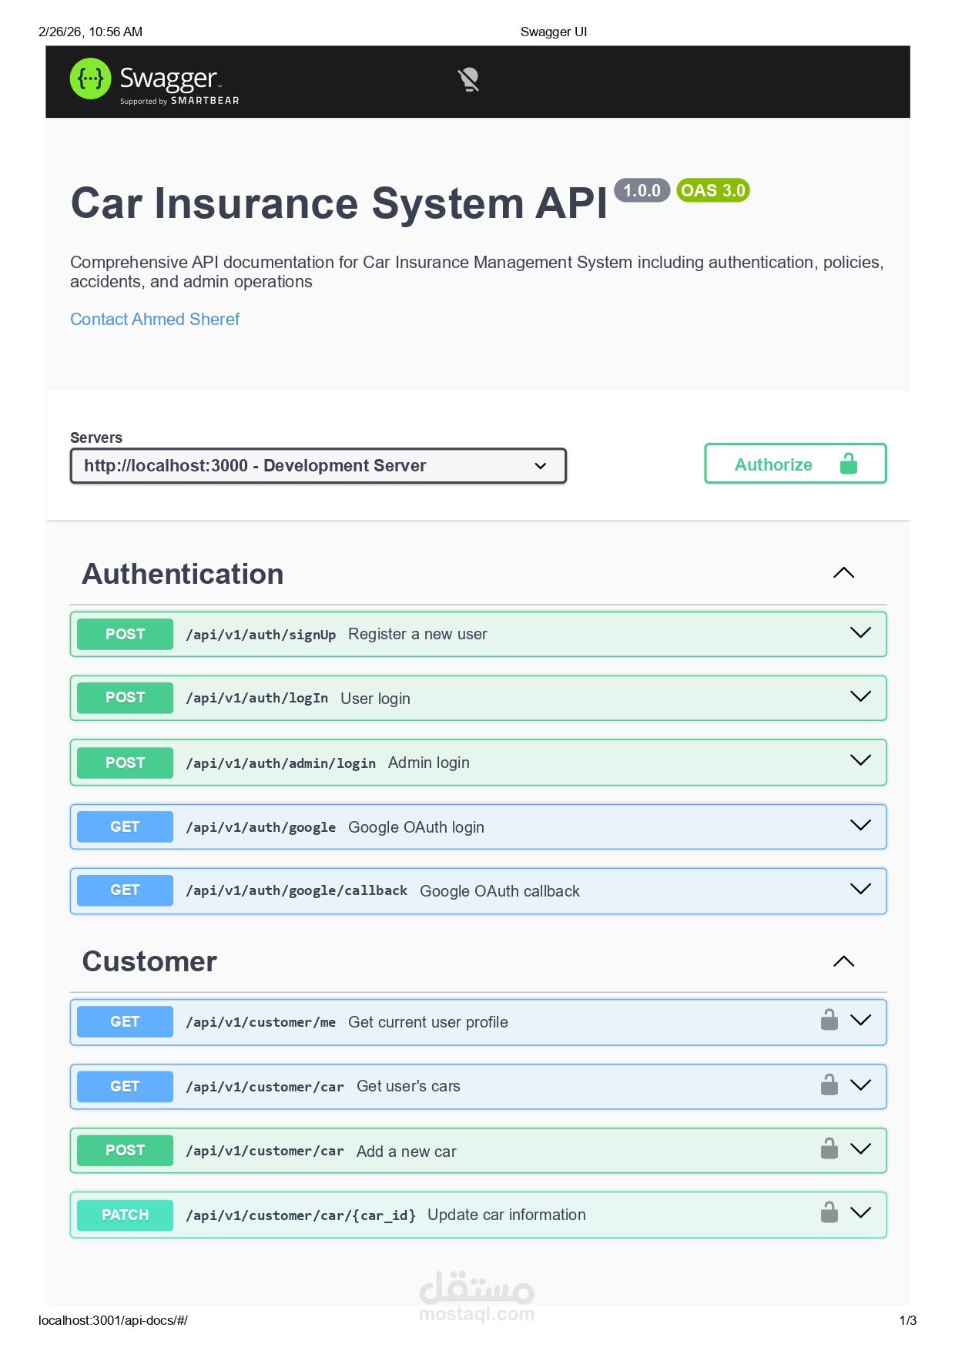Image resolution: width=955 pixels, height=1351 pixels.
Task: Click the Authorize button
Action: (x=795, y=464)
